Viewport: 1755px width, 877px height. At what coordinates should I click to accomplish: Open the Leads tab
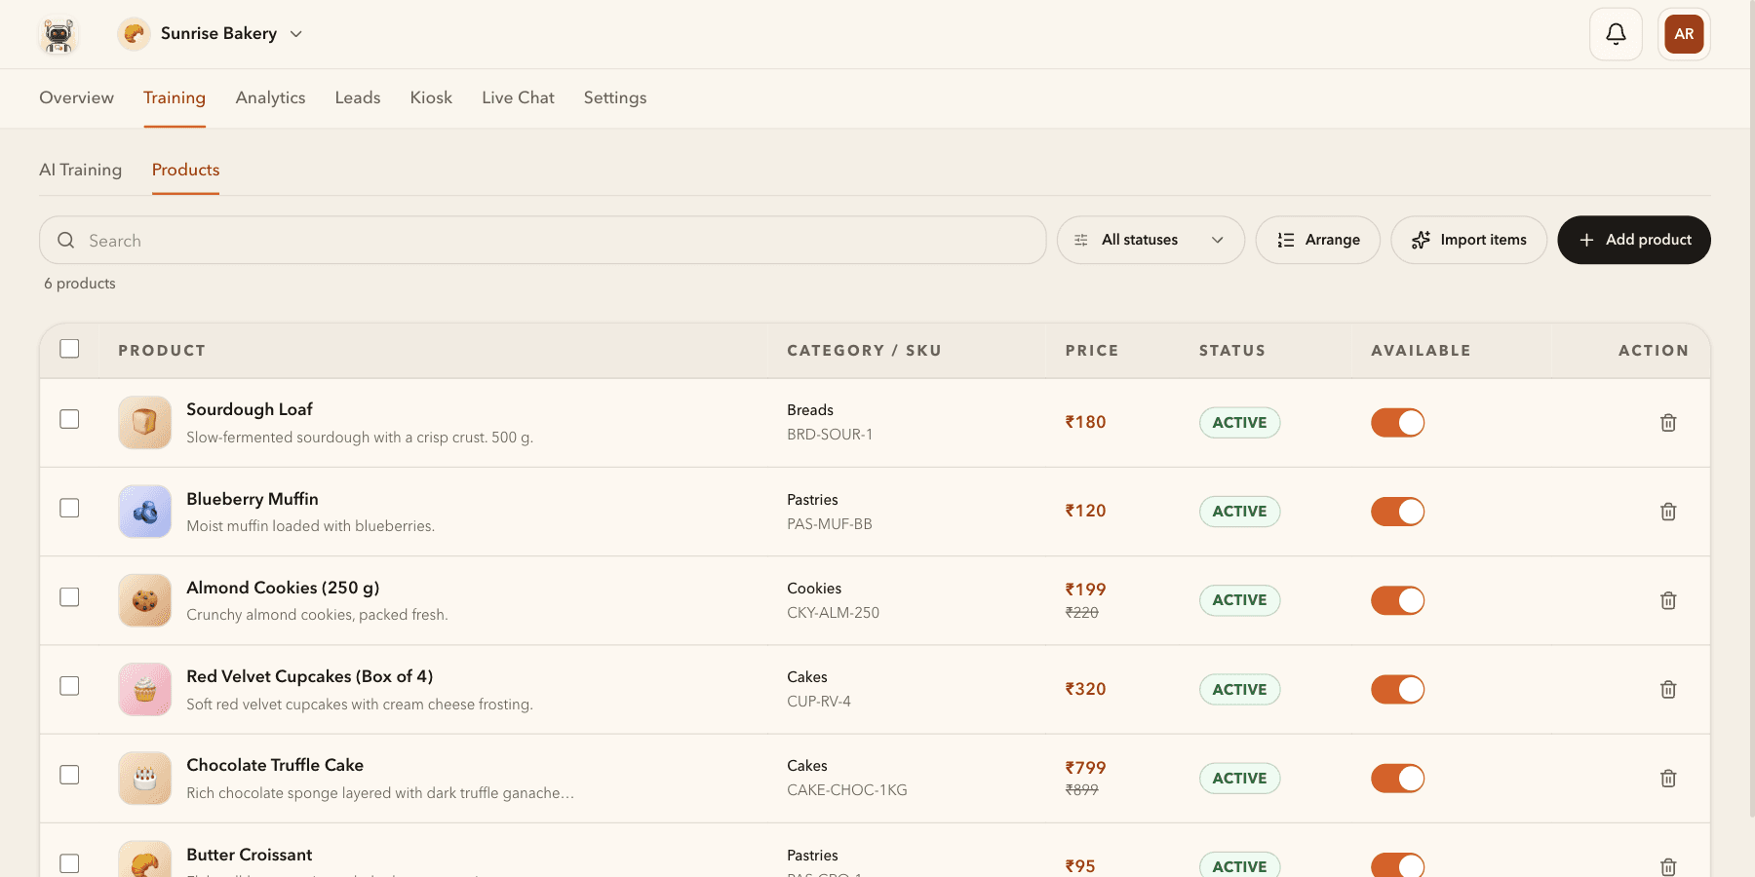tap(358, 97)
